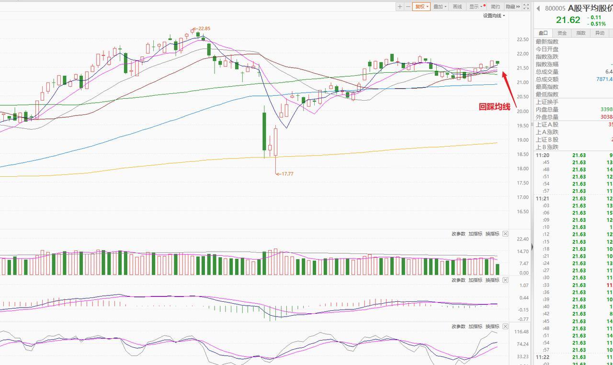Screen dimensions: 613x365
Task: Select the 上证A股 row
Action: click(573, 125)
